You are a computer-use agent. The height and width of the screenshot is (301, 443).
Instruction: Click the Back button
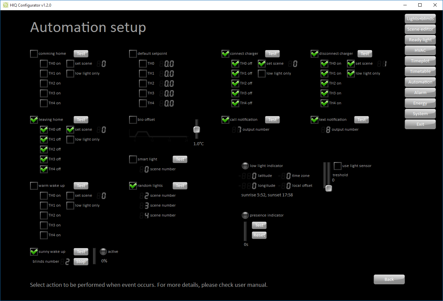[x=389, y=280]
